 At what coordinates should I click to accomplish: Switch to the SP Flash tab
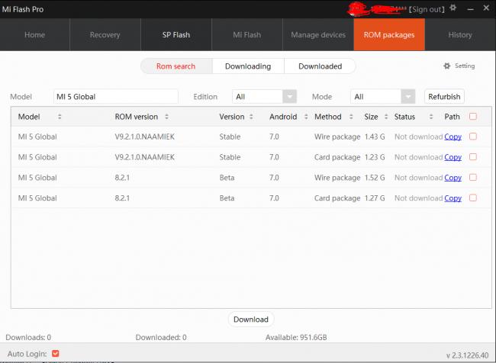tap(176, 34)
